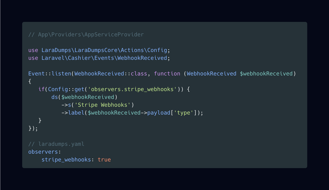Viewport: 329px width, 190px height.
Task: Click the App\Providers\AppServiceProvider comment line
Action: point(86,34)
